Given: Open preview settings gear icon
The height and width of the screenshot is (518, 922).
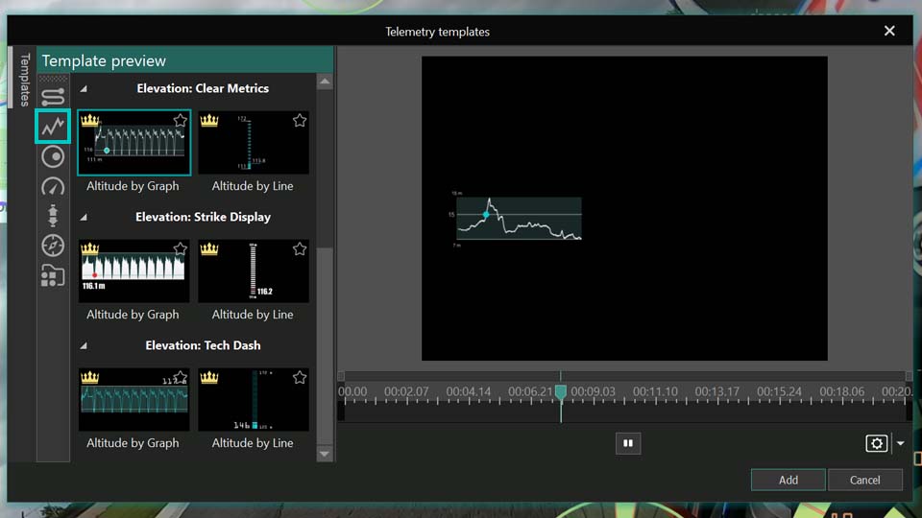Looking at the screenshot, I should [876, 443].
